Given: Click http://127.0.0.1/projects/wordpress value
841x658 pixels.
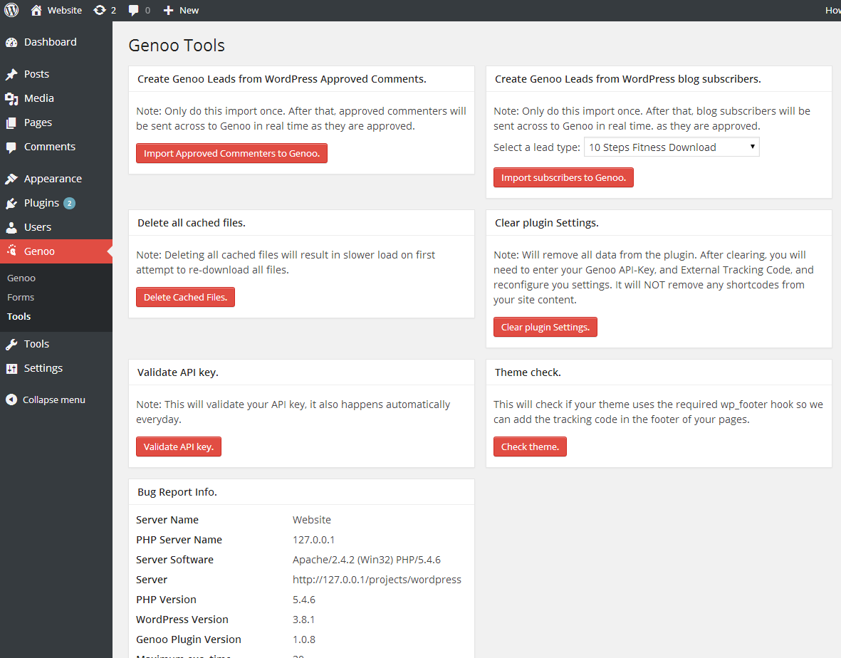Looking at the screenshot, I should click(377, 579).
